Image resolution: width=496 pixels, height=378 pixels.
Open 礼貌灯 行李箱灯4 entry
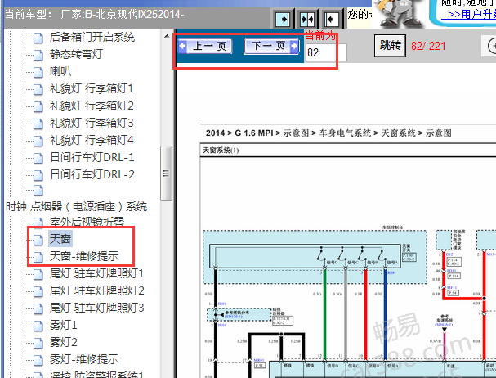(92, 140)
